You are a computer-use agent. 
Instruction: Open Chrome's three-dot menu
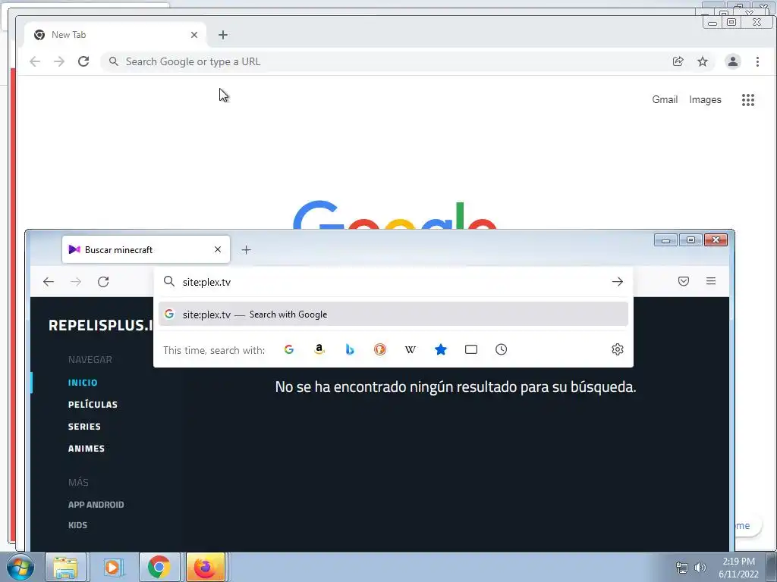click(x=757, y=61)
